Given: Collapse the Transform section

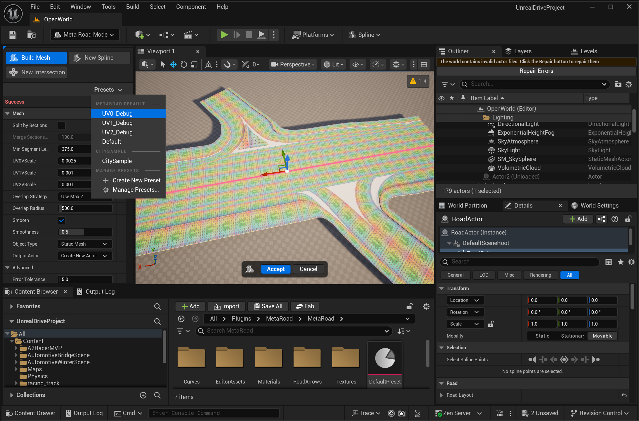Looking at the screenshot, I should click(x=441, y=288).
